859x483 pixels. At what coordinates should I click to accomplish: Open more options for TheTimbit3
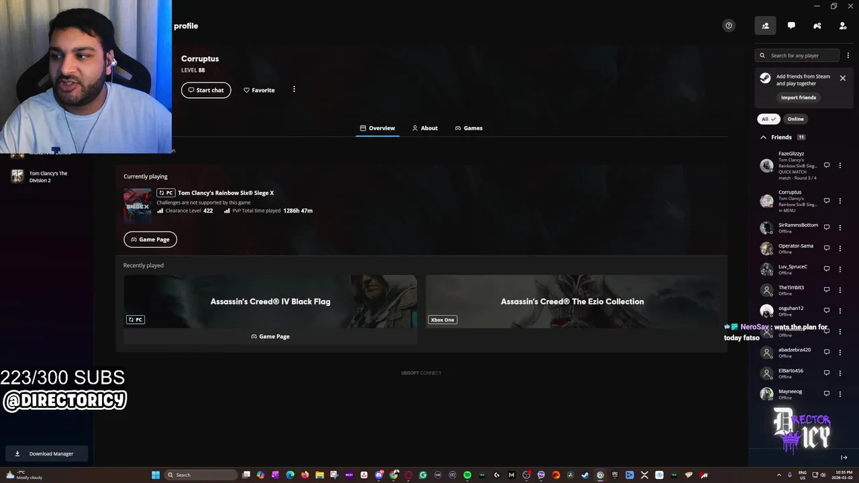[840, 290]
